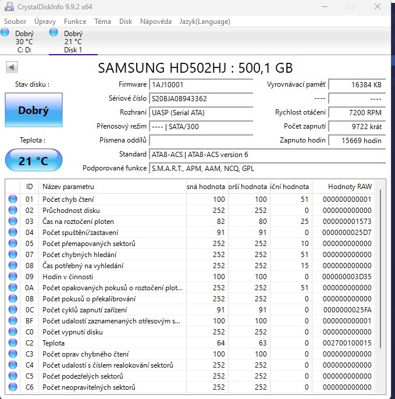Click RAW value 000000003D35
This screenshot has width=395, height=399.
point(347,277)
